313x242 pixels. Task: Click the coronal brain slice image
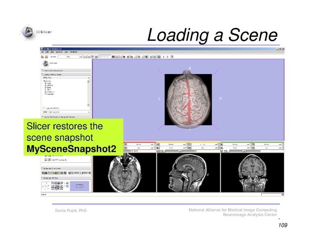click(x=252, y=173)
